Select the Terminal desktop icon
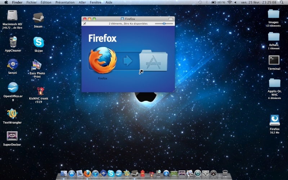The height and width of the screenshot is (180, 288). (x=274, y=60)
